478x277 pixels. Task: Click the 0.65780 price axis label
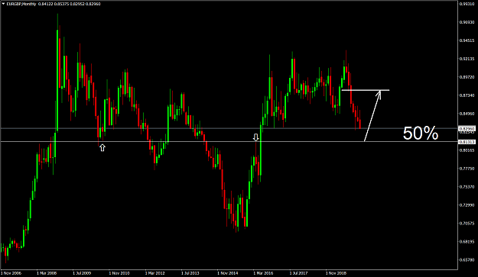[x=467, y=260]
